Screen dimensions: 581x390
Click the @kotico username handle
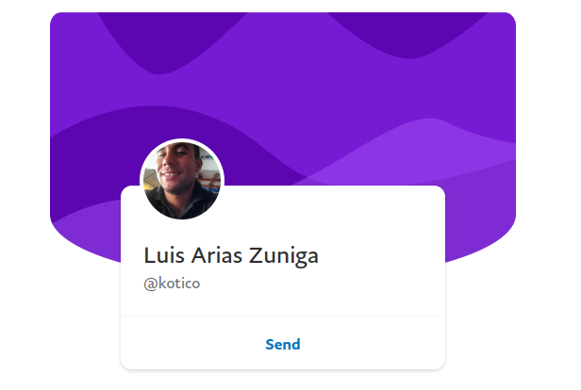[x=172, y=284]
